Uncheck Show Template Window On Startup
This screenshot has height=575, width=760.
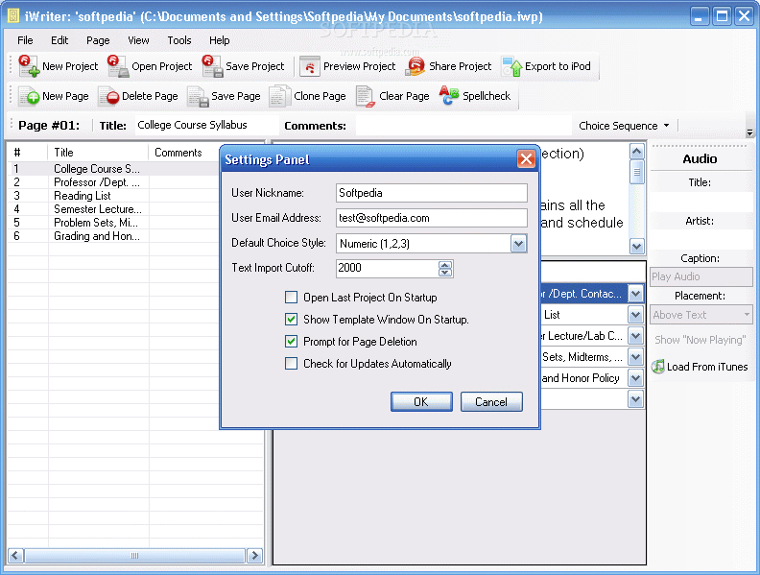tap(292, 319)
